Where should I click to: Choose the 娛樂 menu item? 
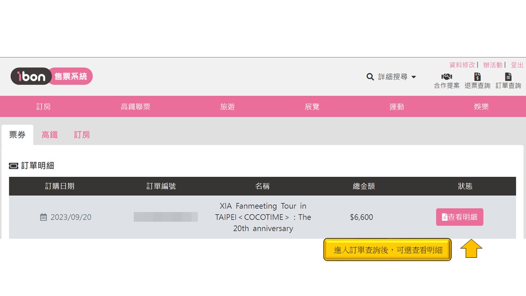[481, 107]
